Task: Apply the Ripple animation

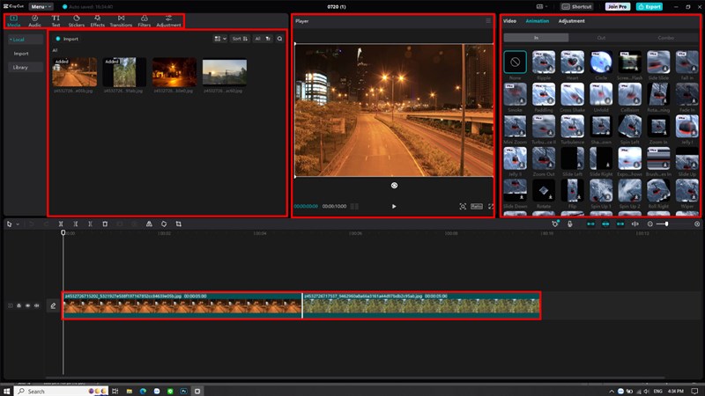Action: (544, 62)
